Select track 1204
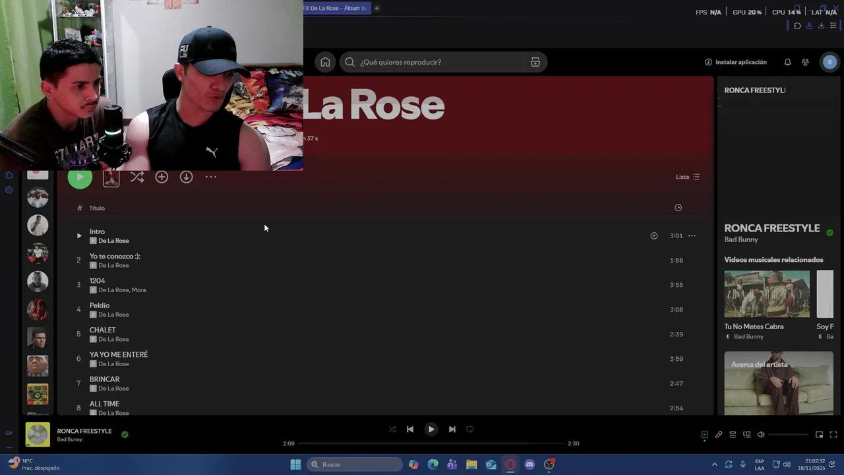 (x=98, y=280)
